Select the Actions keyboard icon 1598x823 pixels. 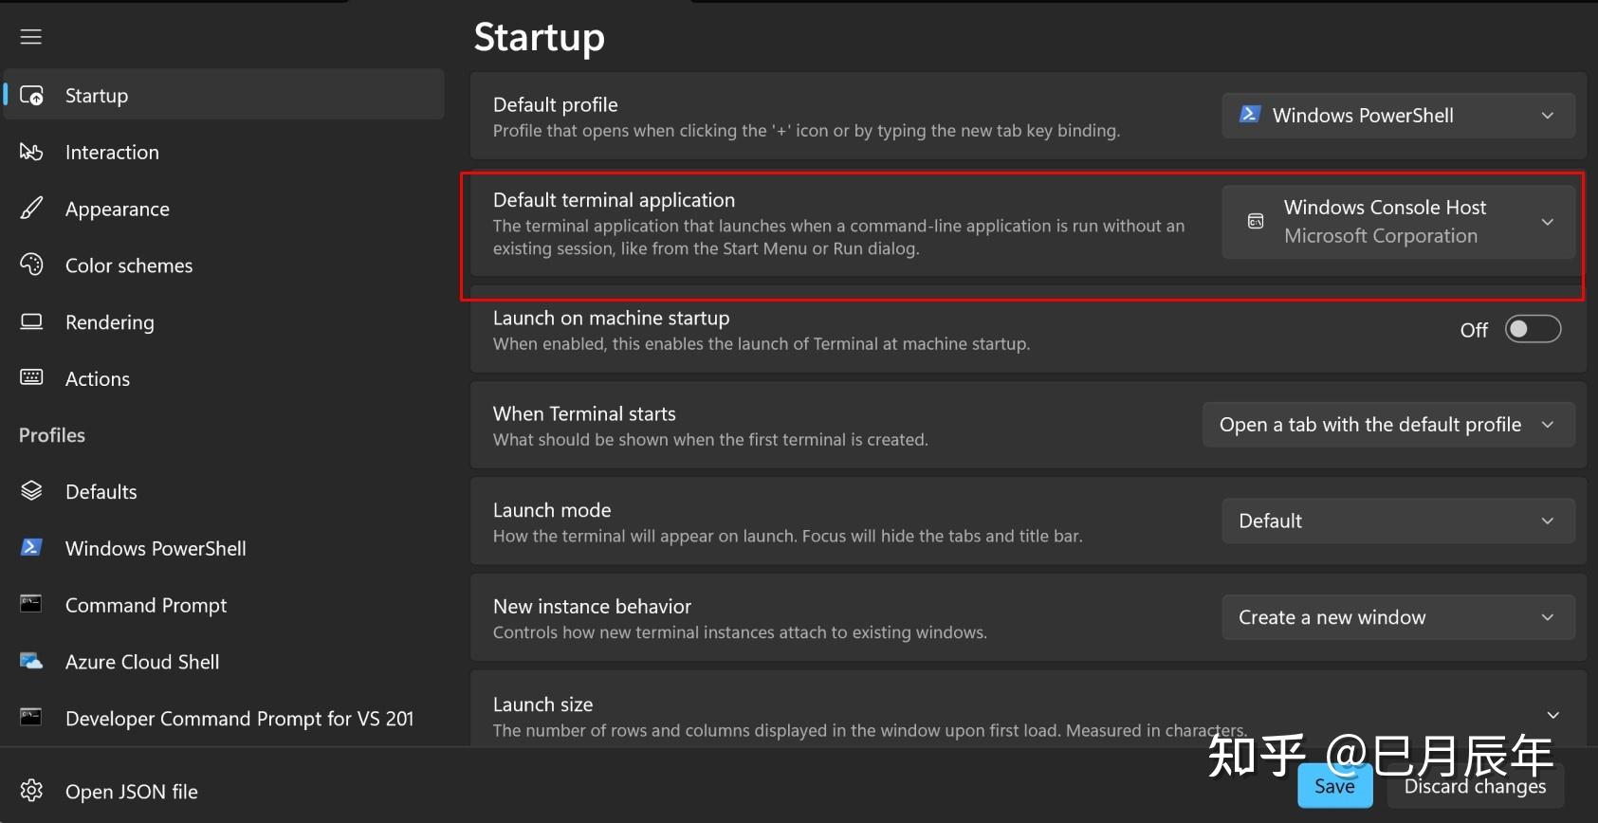pyautogui.click(x=31, y=377)
